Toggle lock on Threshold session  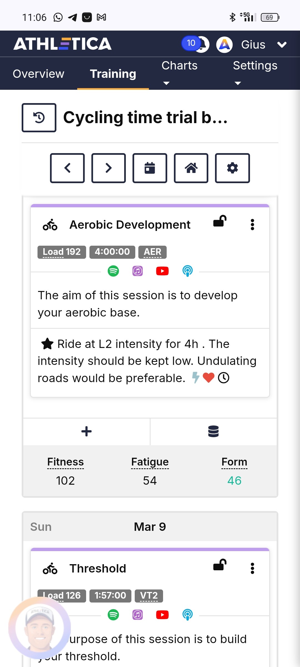pos(220,565)
